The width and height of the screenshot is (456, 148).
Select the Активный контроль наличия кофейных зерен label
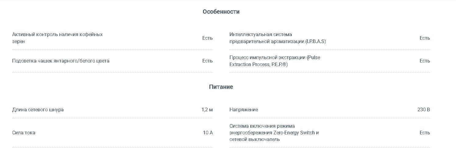(57, 38)
